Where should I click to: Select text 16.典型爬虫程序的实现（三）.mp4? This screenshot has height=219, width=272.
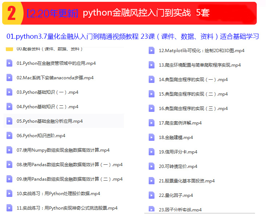point(193,109)
